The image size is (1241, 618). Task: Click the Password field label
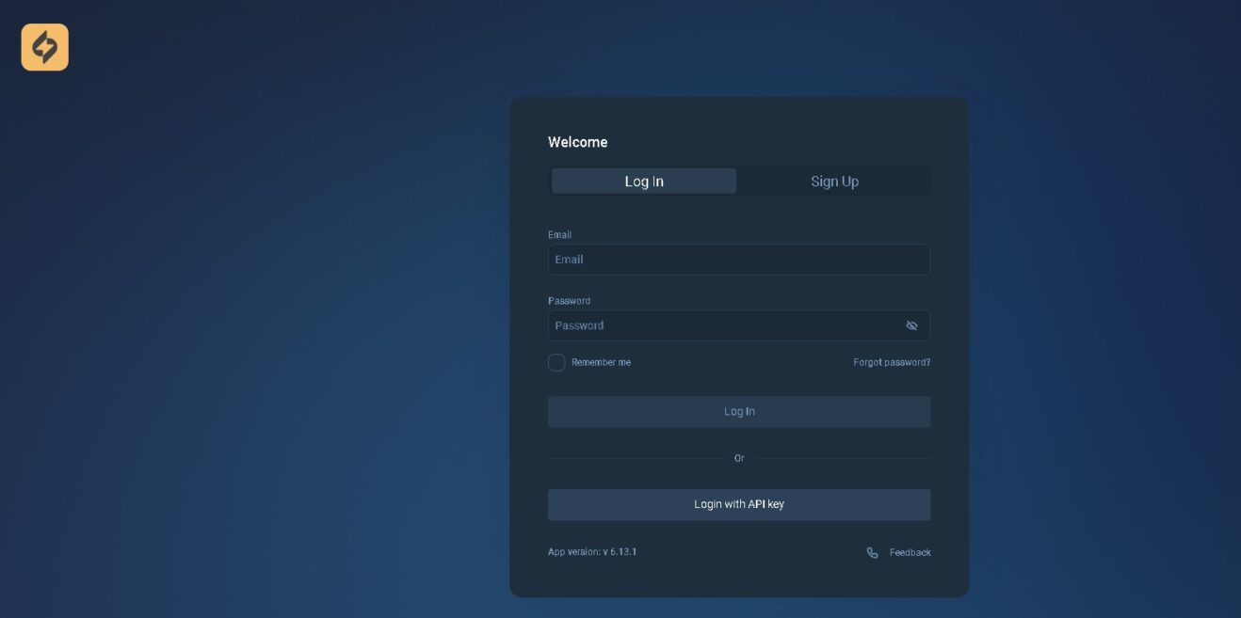(569, 301)
